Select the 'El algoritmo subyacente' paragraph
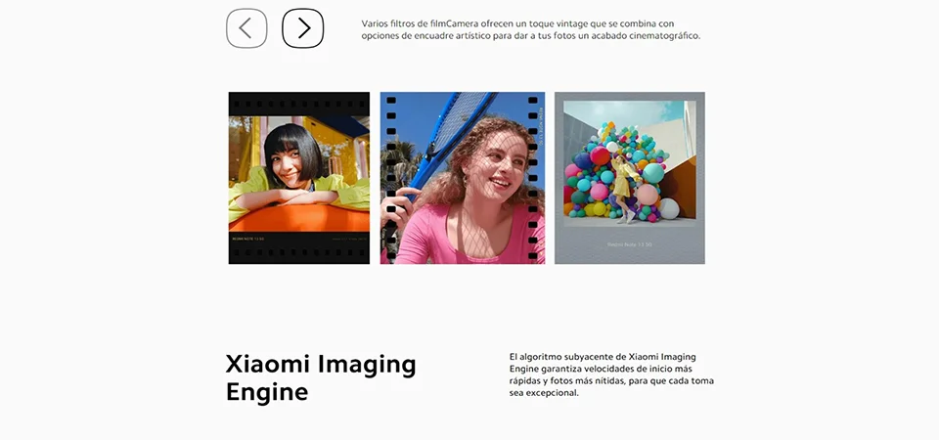This screenshot has height=440, width=939. pos(611,374)
